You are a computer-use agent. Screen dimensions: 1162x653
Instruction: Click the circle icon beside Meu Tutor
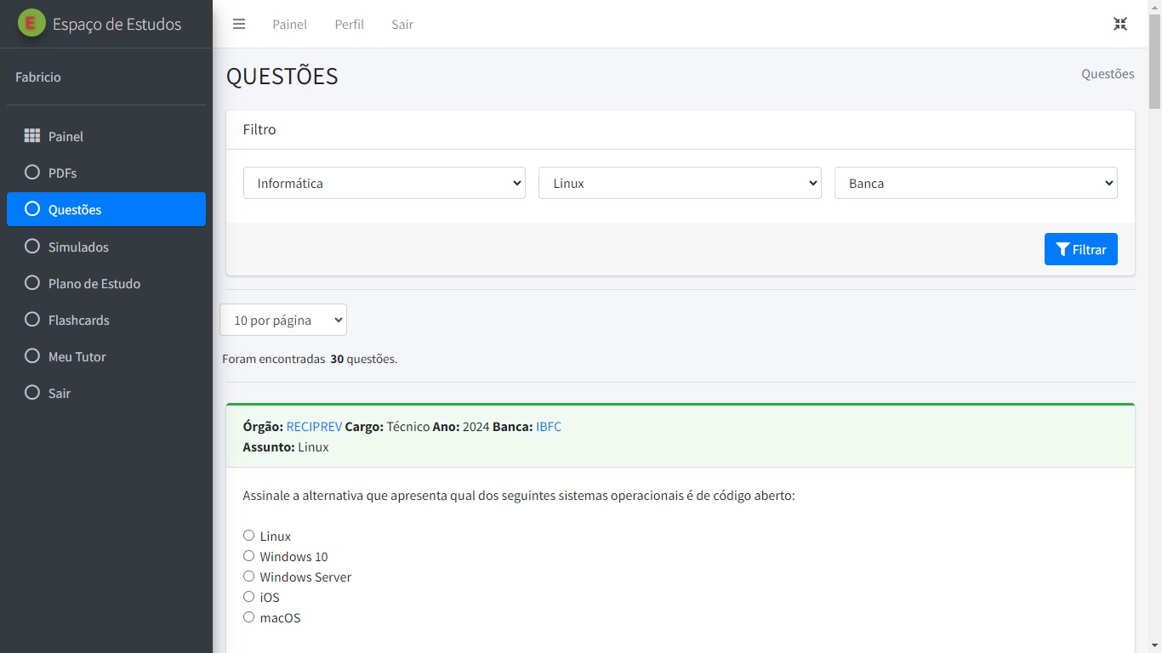point(32,356)
